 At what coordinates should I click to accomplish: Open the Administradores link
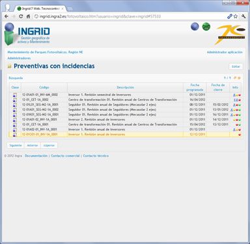(19, 58)
